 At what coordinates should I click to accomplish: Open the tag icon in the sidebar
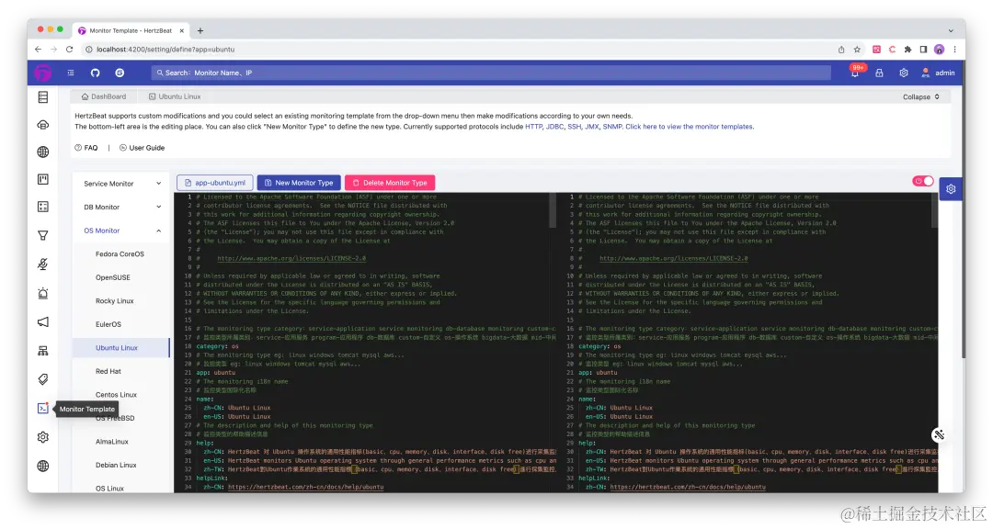click(x=43, y=379)
